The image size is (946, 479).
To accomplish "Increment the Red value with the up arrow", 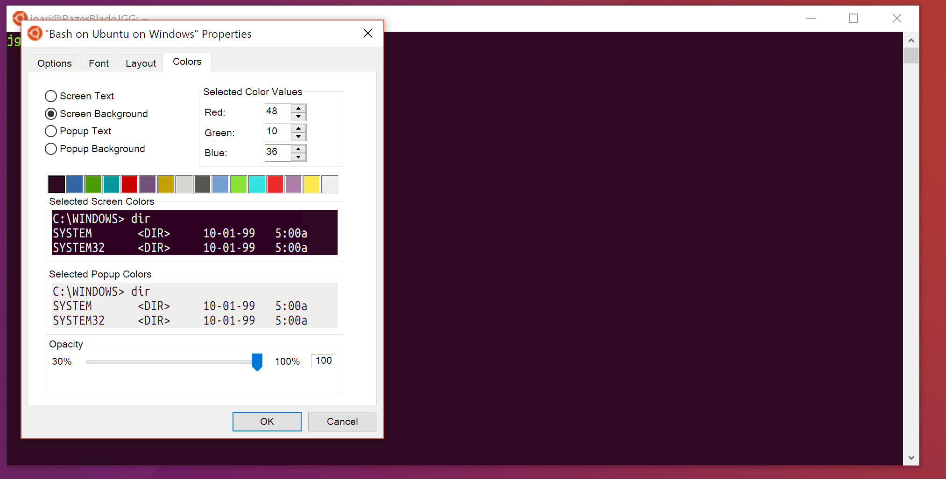I will [x=298, y=109].
